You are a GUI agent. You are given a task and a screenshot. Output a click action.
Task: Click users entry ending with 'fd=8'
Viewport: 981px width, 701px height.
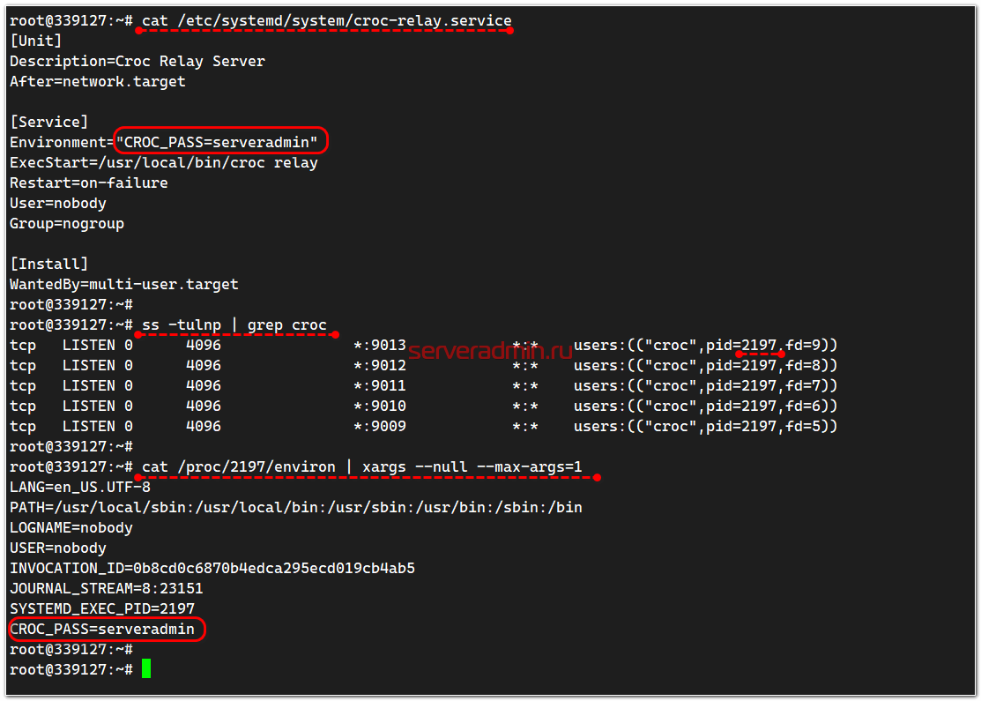coord(706,366)
